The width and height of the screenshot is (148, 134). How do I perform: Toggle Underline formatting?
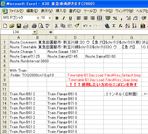click(70, 18)
